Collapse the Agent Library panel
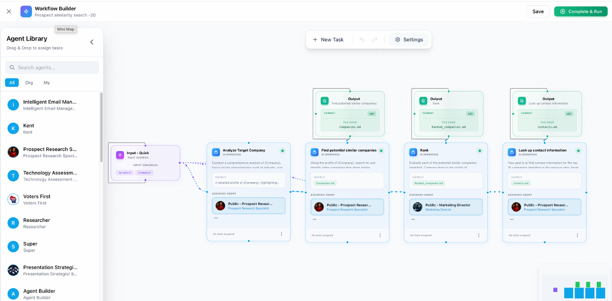612x301 pixels. point(91,42)
